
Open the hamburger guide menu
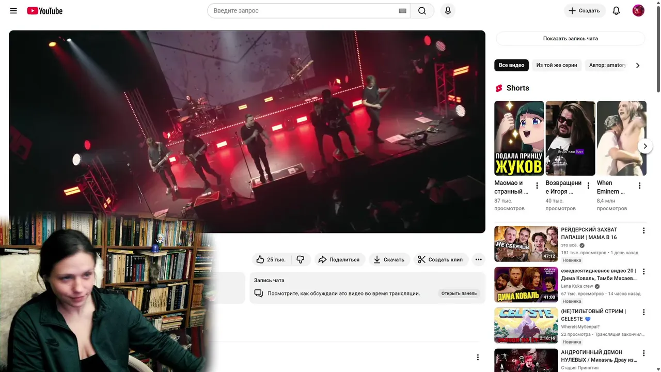pyautogui.click(x=13, y=11)
